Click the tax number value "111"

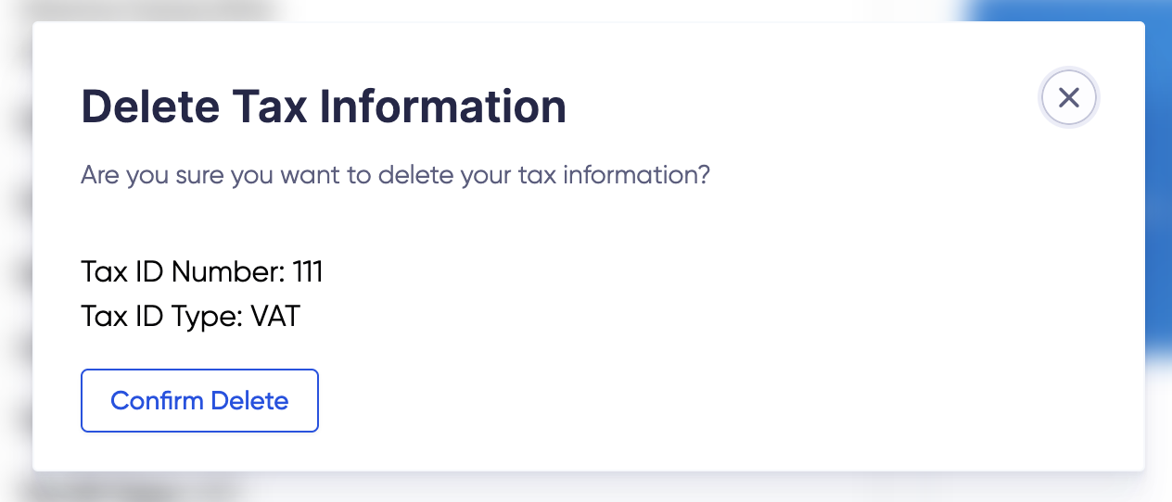(307, 272)
